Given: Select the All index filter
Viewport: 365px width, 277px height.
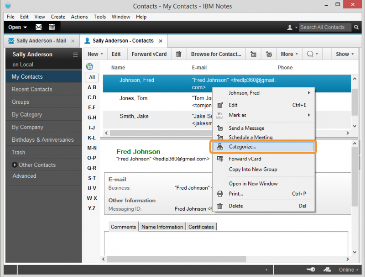Looking at the screenshot, I should 92,77.
